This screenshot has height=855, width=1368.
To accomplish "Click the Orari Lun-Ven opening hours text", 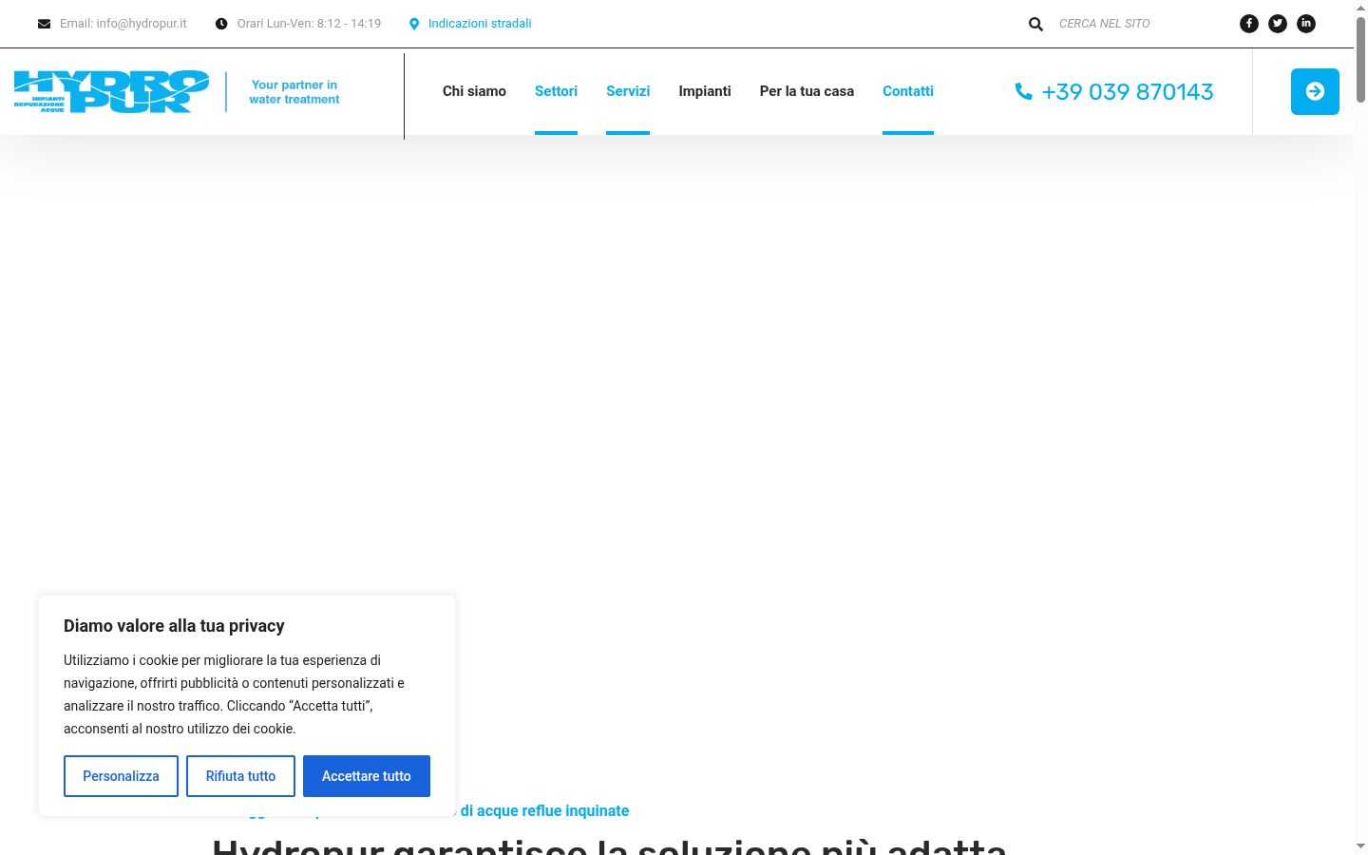I will (x=309, y=24).
